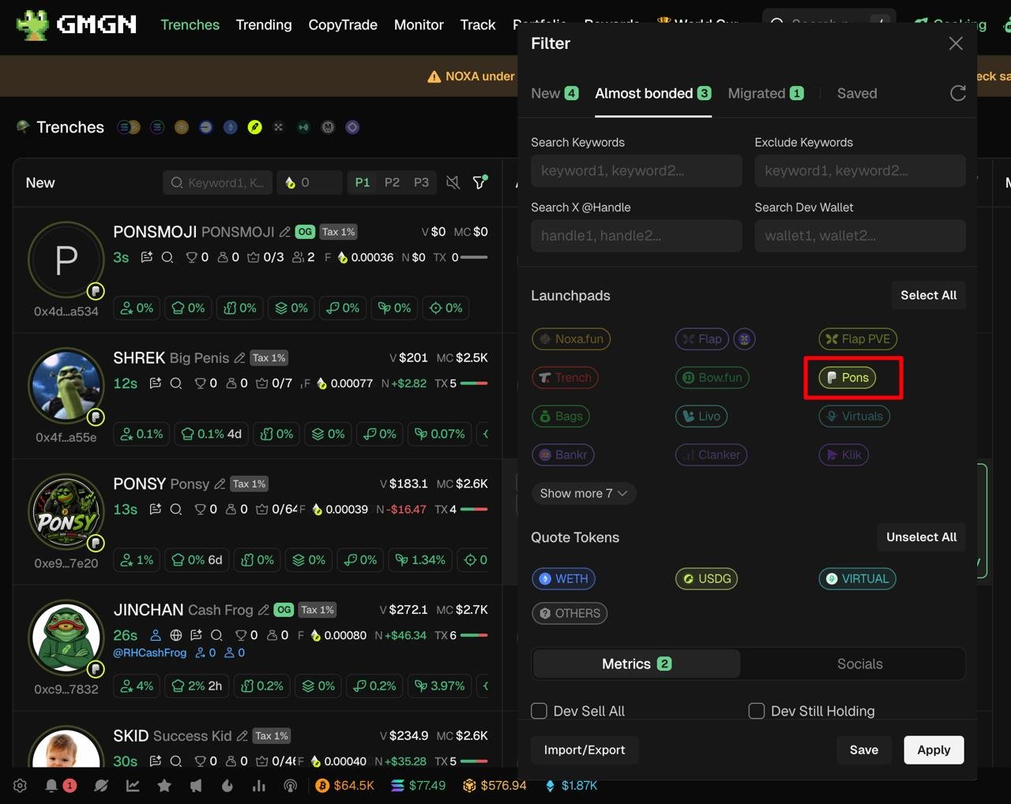
Task: Click the edit pencil next to PONSMOJI
Action: click(x=284, y=232)
